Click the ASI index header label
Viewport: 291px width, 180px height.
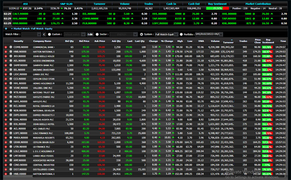point(26,4)
